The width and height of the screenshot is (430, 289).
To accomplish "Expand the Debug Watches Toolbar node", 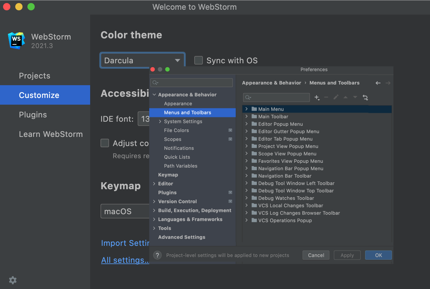I will pos(246,198).
